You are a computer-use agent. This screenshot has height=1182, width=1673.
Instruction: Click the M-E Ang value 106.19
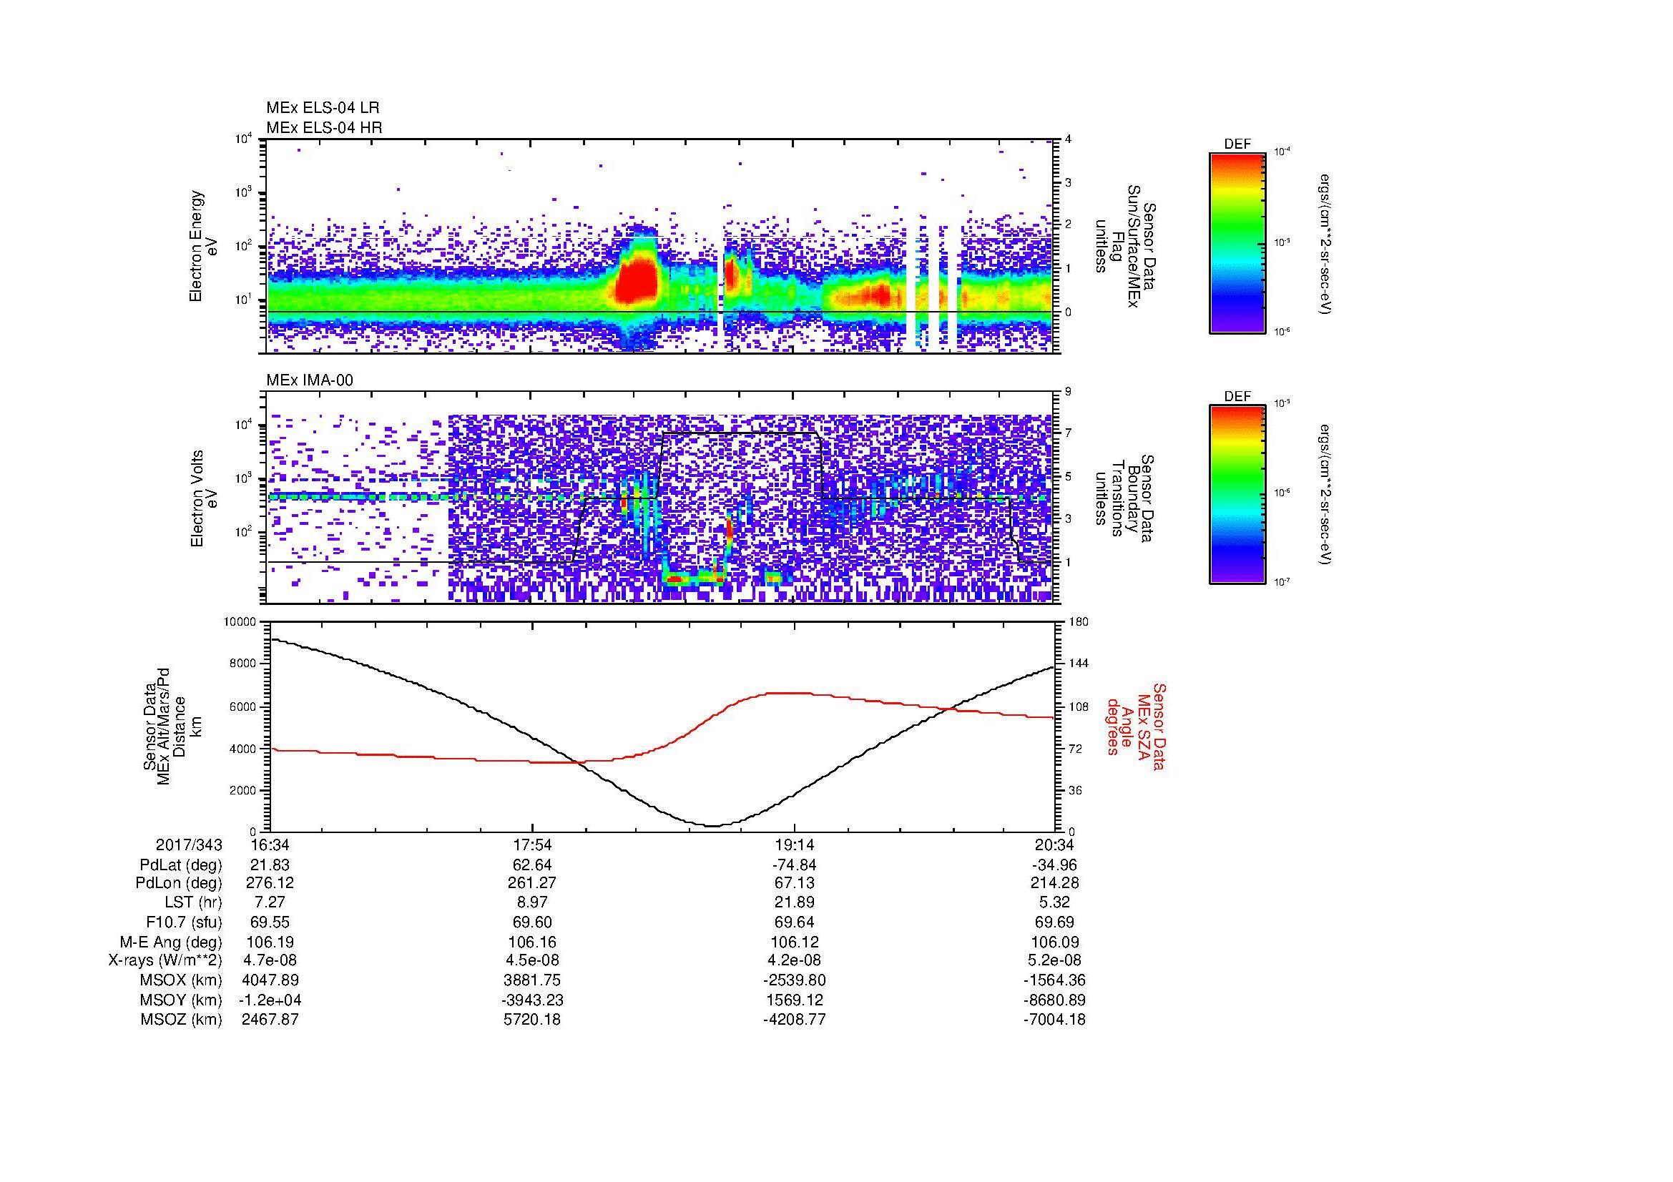pos(270,942)
